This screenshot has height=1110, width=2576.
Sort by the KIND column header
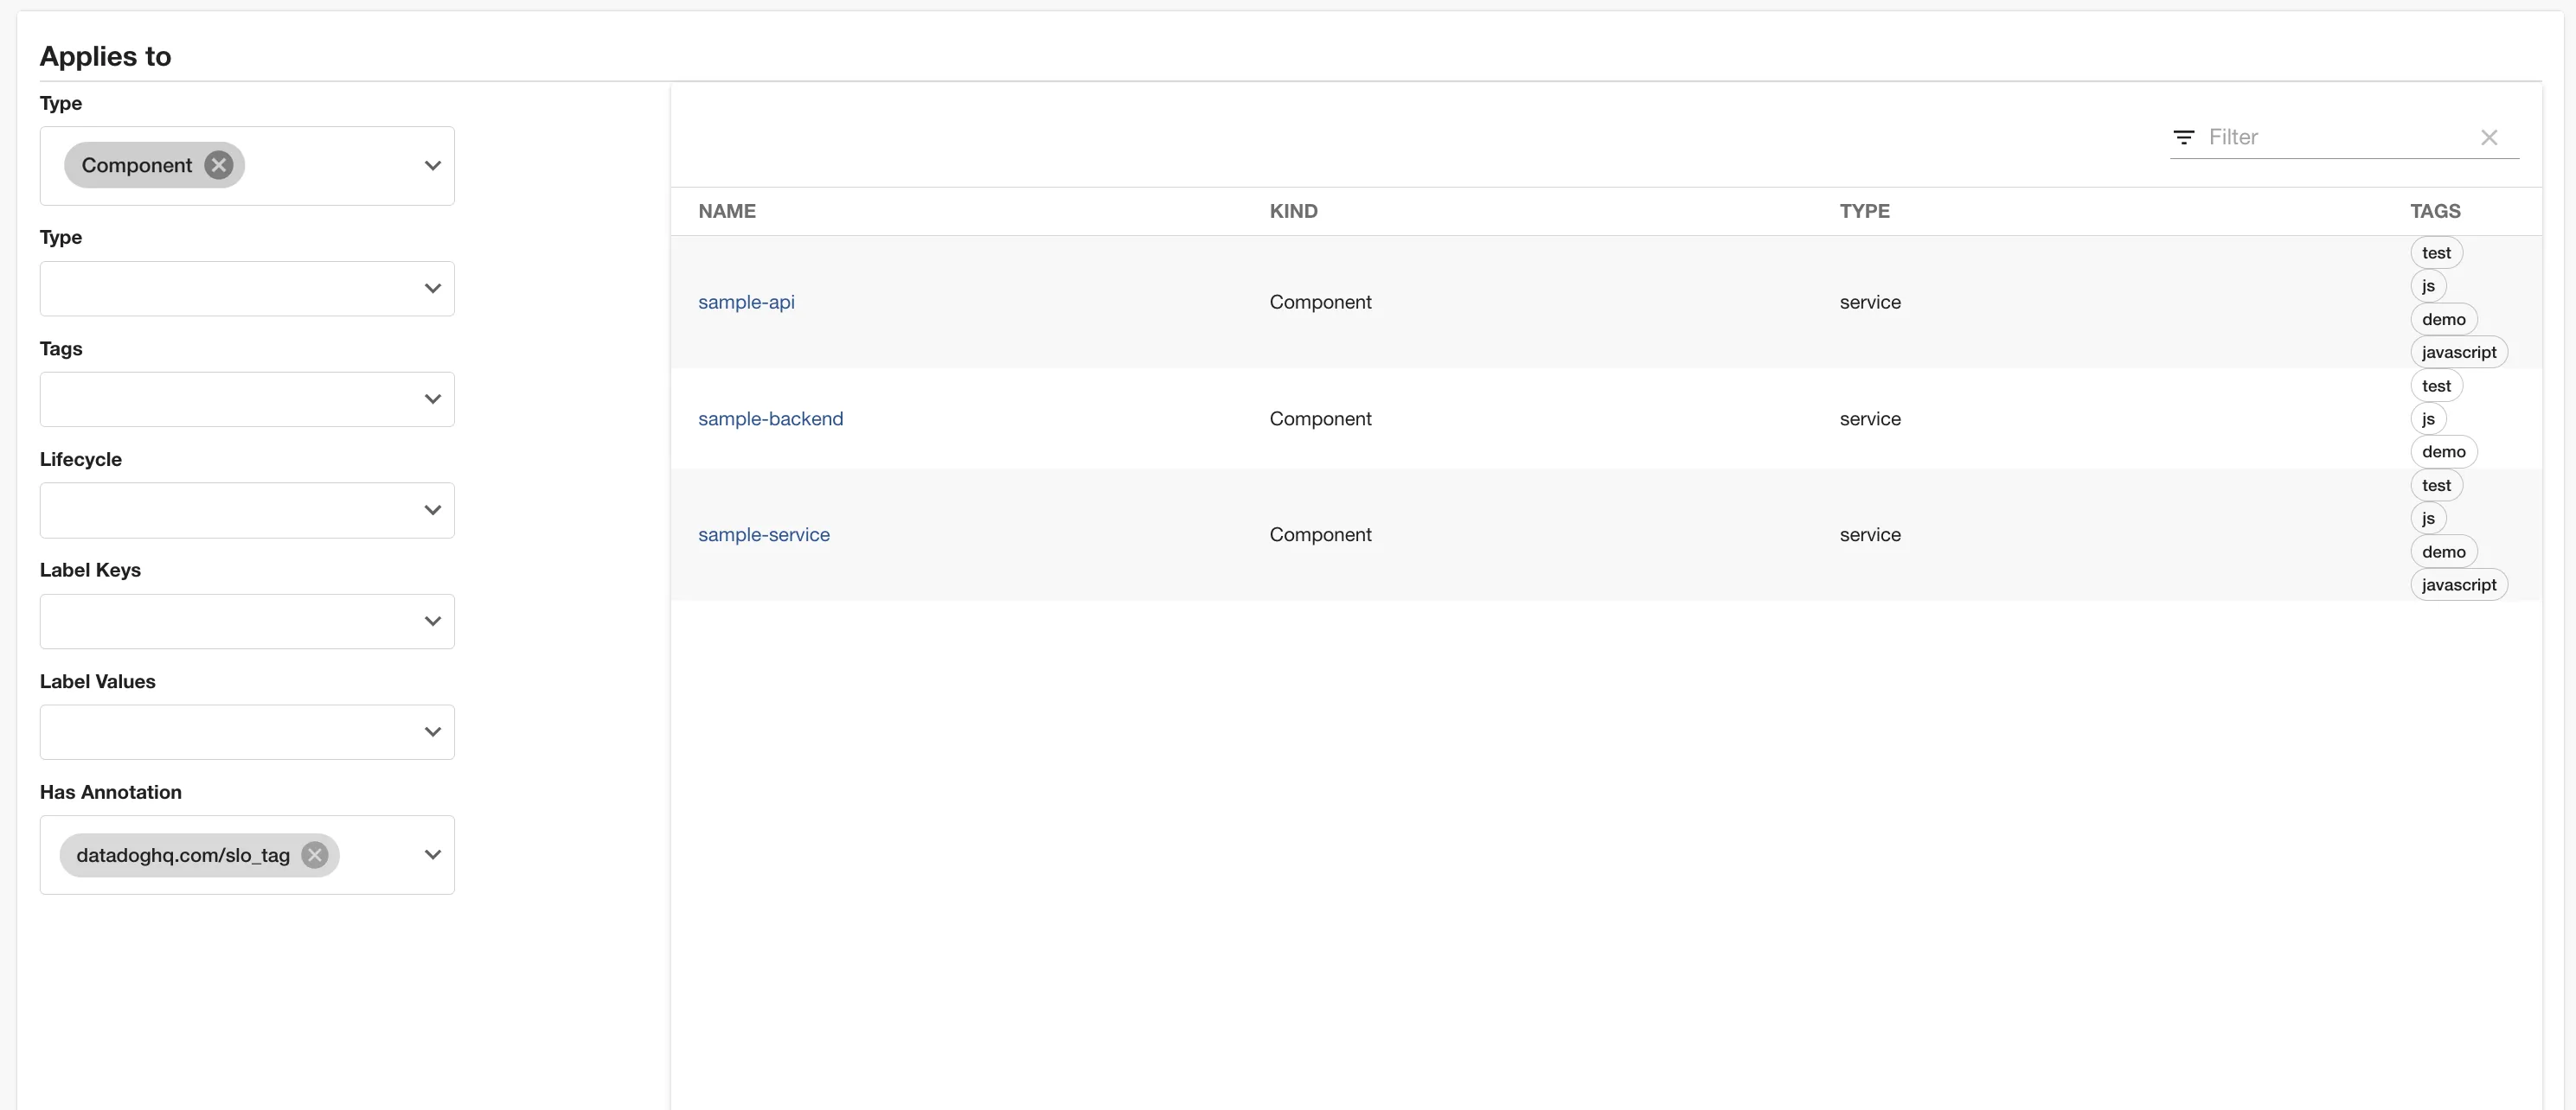[x=1293, y=211]
